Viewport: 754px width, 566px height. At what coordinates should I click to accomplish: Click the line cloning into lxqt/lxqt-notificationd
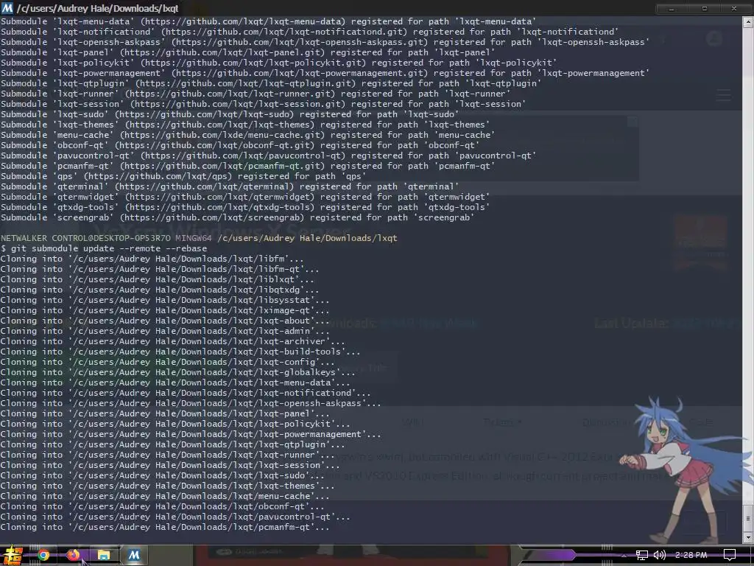tap(186, 394)
